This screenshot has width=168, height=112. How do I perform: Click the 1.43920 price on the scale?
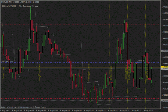point(165,76)
